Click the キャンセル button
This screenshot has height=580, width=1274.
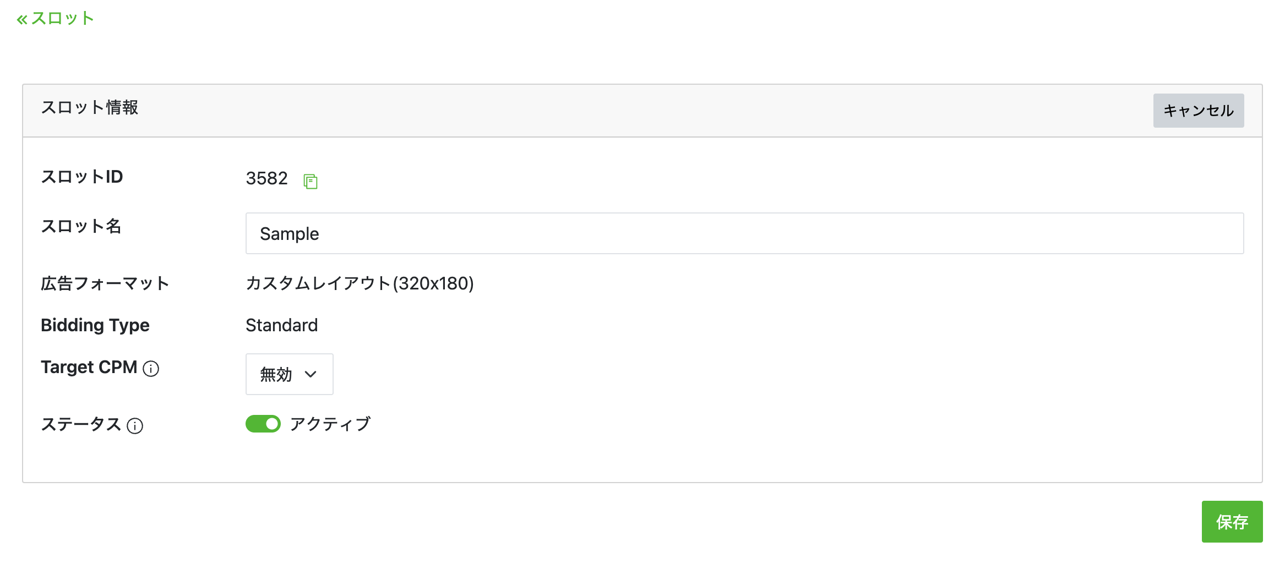[1199, 111]
